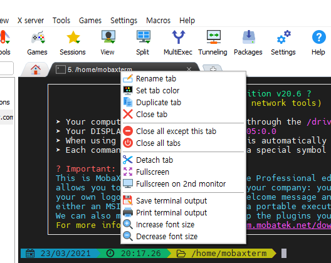
Task: Click the Fullscreen arrows icon
Action: click(x=128, y=172)
